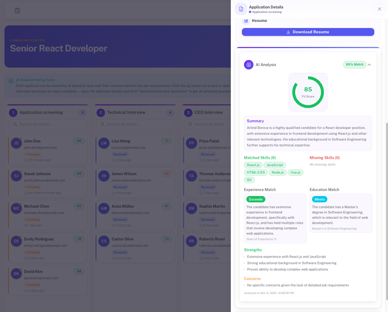Click the 85 Fit Score progress ring
This screenshot has height=312, width=388.
tap(308, 92)
